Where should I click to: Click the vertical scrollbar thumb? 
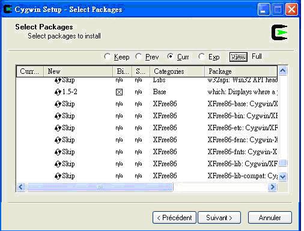282,163
